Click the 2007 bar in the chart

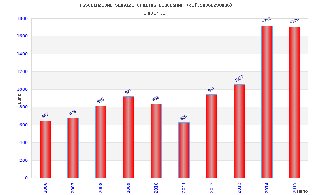coord(73,148)
